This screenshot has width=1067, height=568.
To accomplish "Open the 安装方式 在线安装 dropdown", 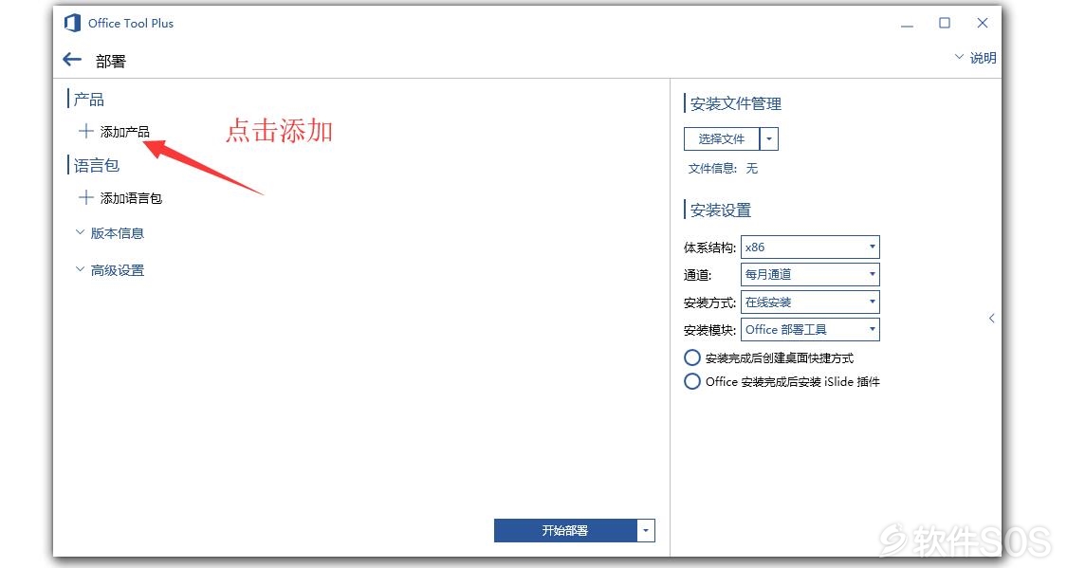I will [x=810, y=302].
